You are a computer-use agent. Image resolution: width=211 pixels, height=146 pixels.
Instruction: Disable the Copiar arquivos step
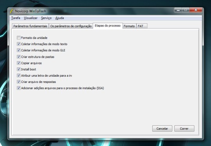coord(19,63)
